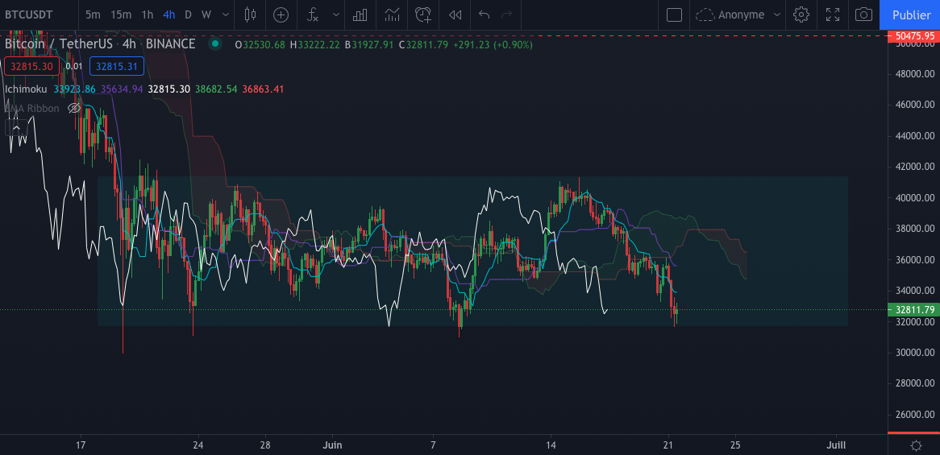Click the 50475.95 red price label

(914, 36)
